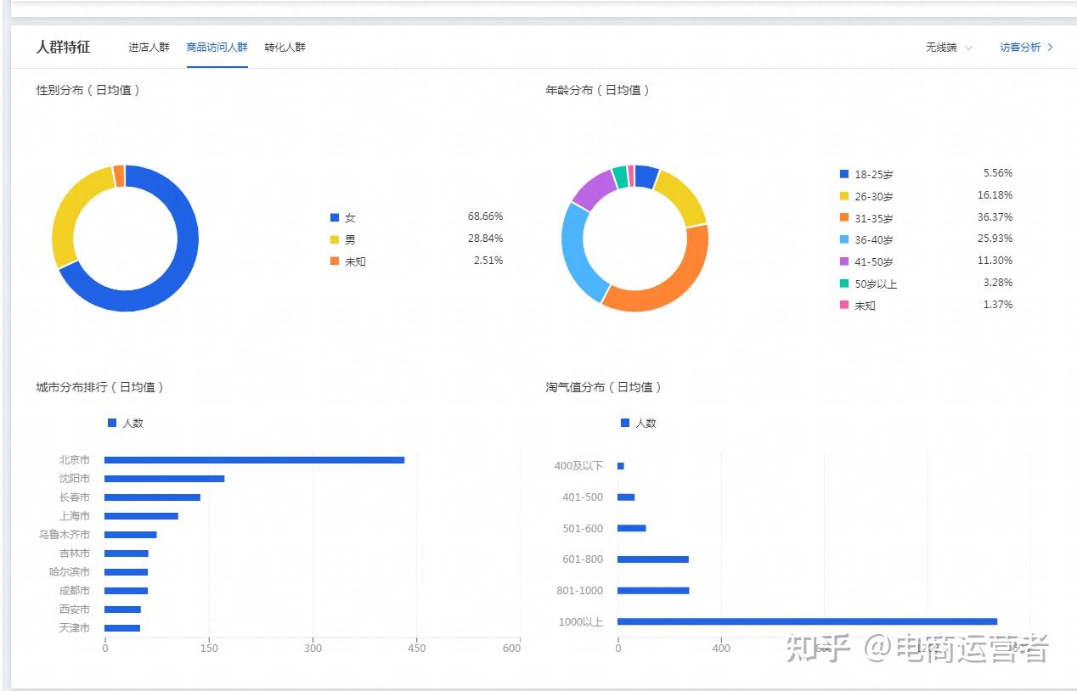
Task: Click the 5.56% value for 18-25岁
Action: (998, 173)
